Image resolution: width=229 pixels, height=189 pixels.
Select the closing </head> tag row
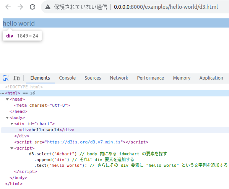(18, 112)
